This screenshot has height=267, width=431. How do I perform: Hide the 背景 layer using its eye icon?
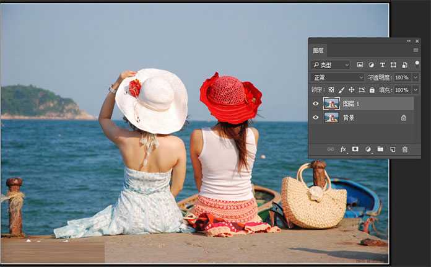click(x=316, y=118)
